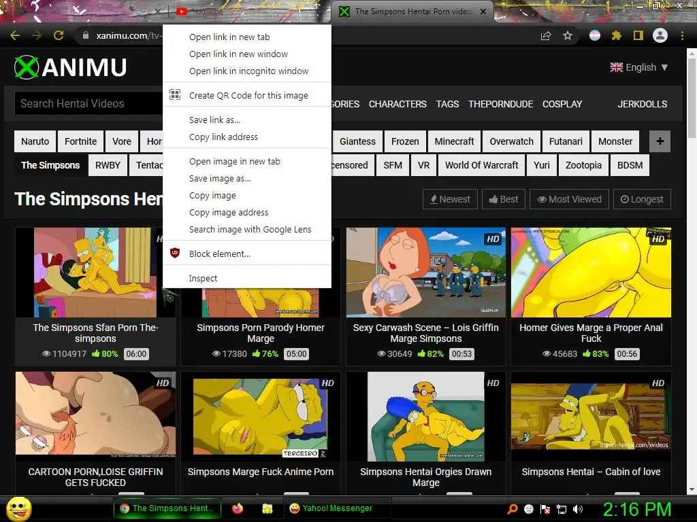Image resolution: width=697 pixels, height=522 pixels.
Task: Select the World Of Warcraft tag button
Action: (481, 165)
